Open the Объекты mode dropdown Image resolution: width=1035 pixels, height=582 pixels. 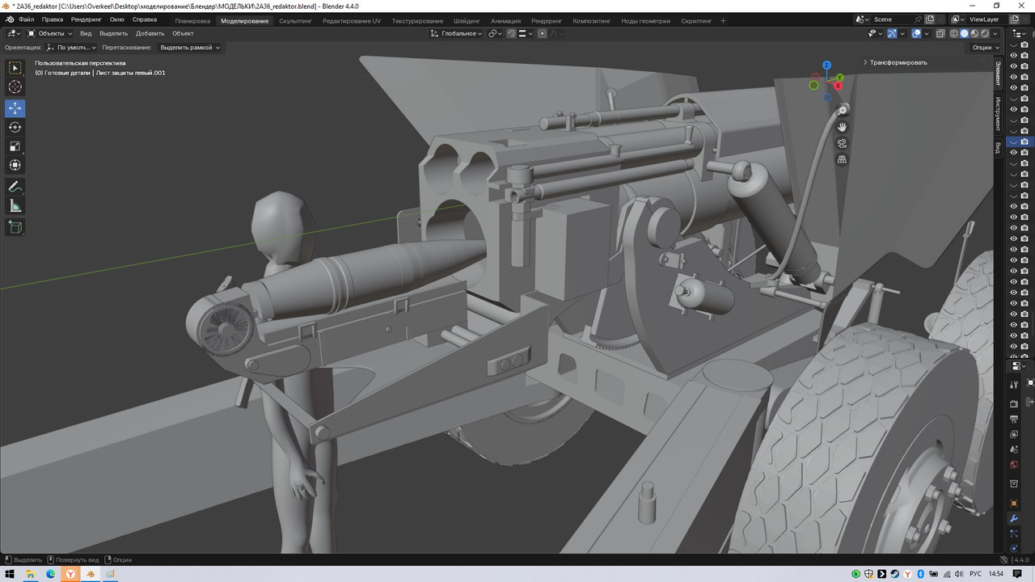49,33
